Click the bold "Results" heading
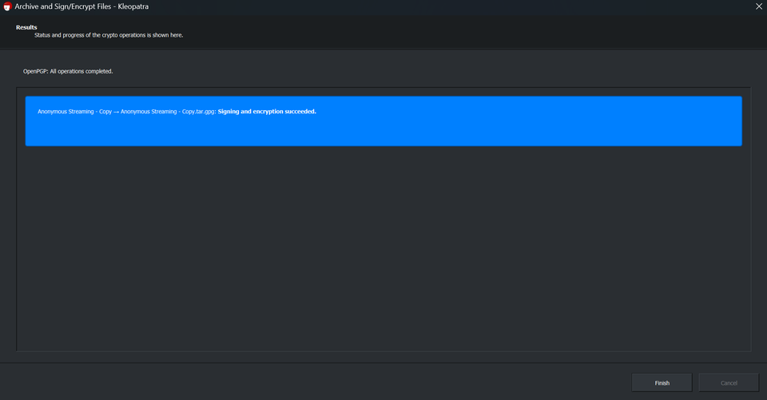Image resolution: width=767 pixels, height=400 pixels. coord(26,27)
